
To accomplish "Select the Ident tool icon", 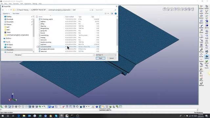I will [201, 65].
